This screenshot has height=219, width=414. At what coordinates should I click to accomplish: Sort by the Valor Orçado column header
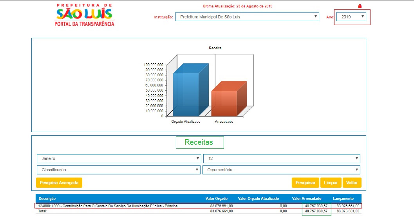click(217, 198)
